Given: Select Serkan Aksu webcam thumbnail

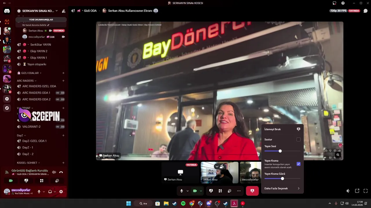Looking at the screenshot, I should (219, 172).
